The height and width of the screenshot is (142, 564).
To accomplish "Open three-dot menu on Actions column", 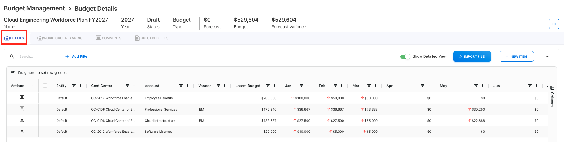I will [32, 86].
